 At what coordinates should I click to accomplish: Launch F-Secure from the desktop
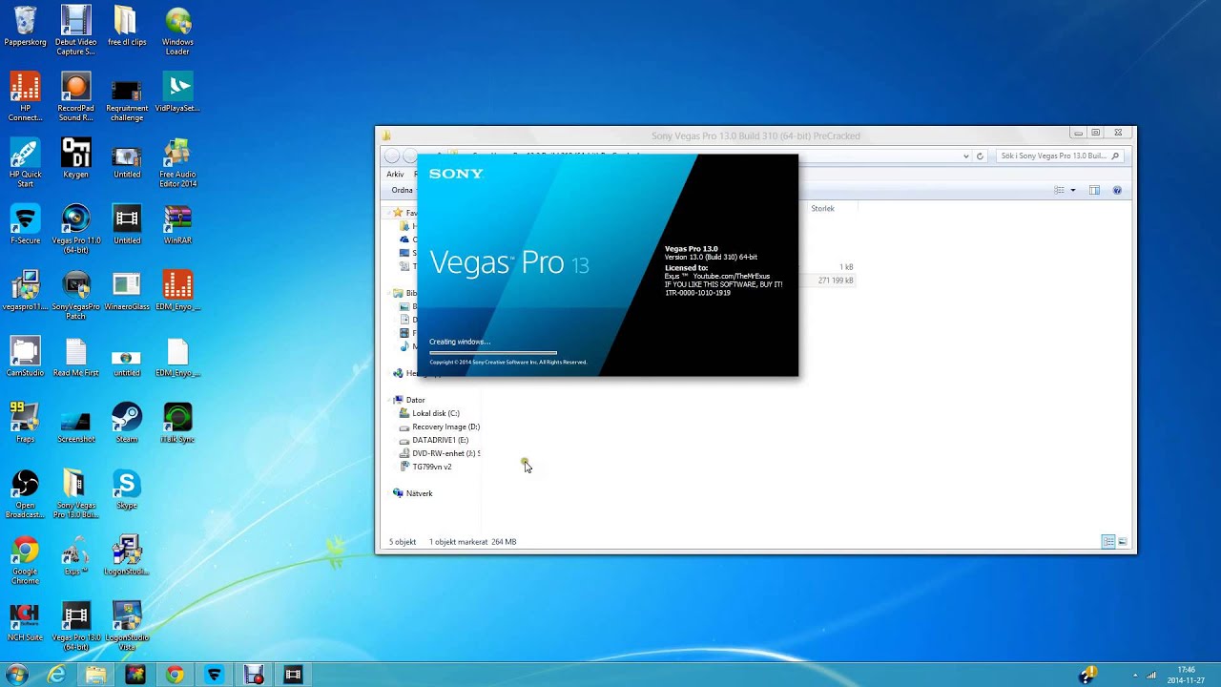click(x=25, y=224)
